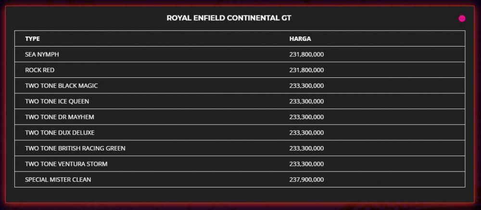Click the Special Mister Clean price 237,900,000

tap(306, 180)
